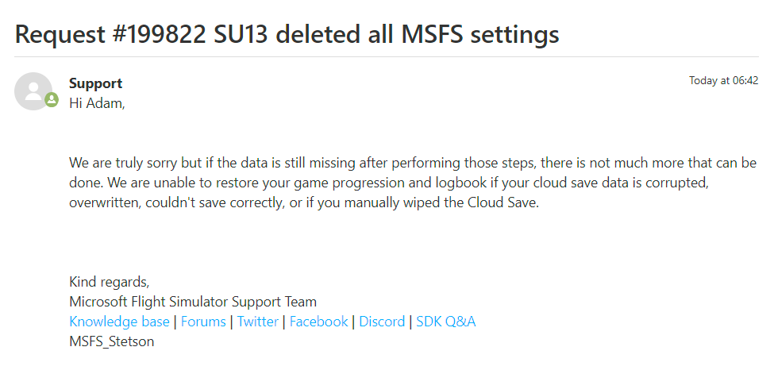Click the 'Kind regards,' line

[109, 282]
